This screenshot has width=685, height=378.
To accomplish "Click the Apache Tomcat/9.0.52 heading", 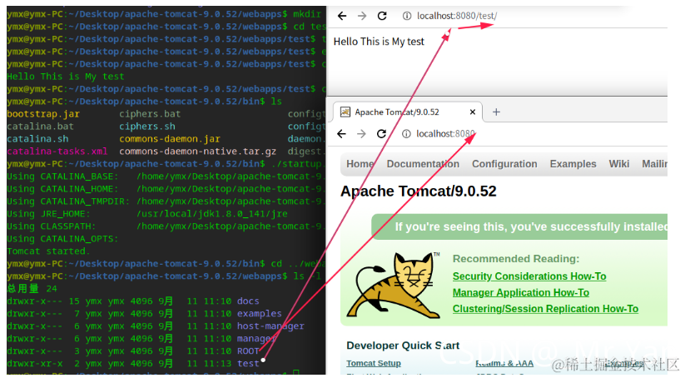I will pyautogui.click(x=418, y=191).
